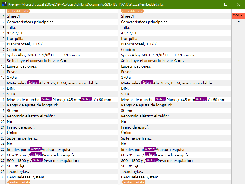The height and width of the screenshot is (185, 245).
Task: Click target cell '43,47,51'
Action: [129, 33]
